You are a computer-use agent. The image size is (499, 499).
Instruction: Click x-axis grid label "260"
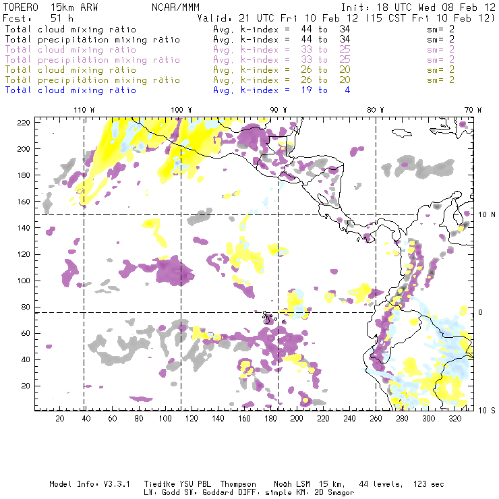pyautogui.click(x=376, y=419)
